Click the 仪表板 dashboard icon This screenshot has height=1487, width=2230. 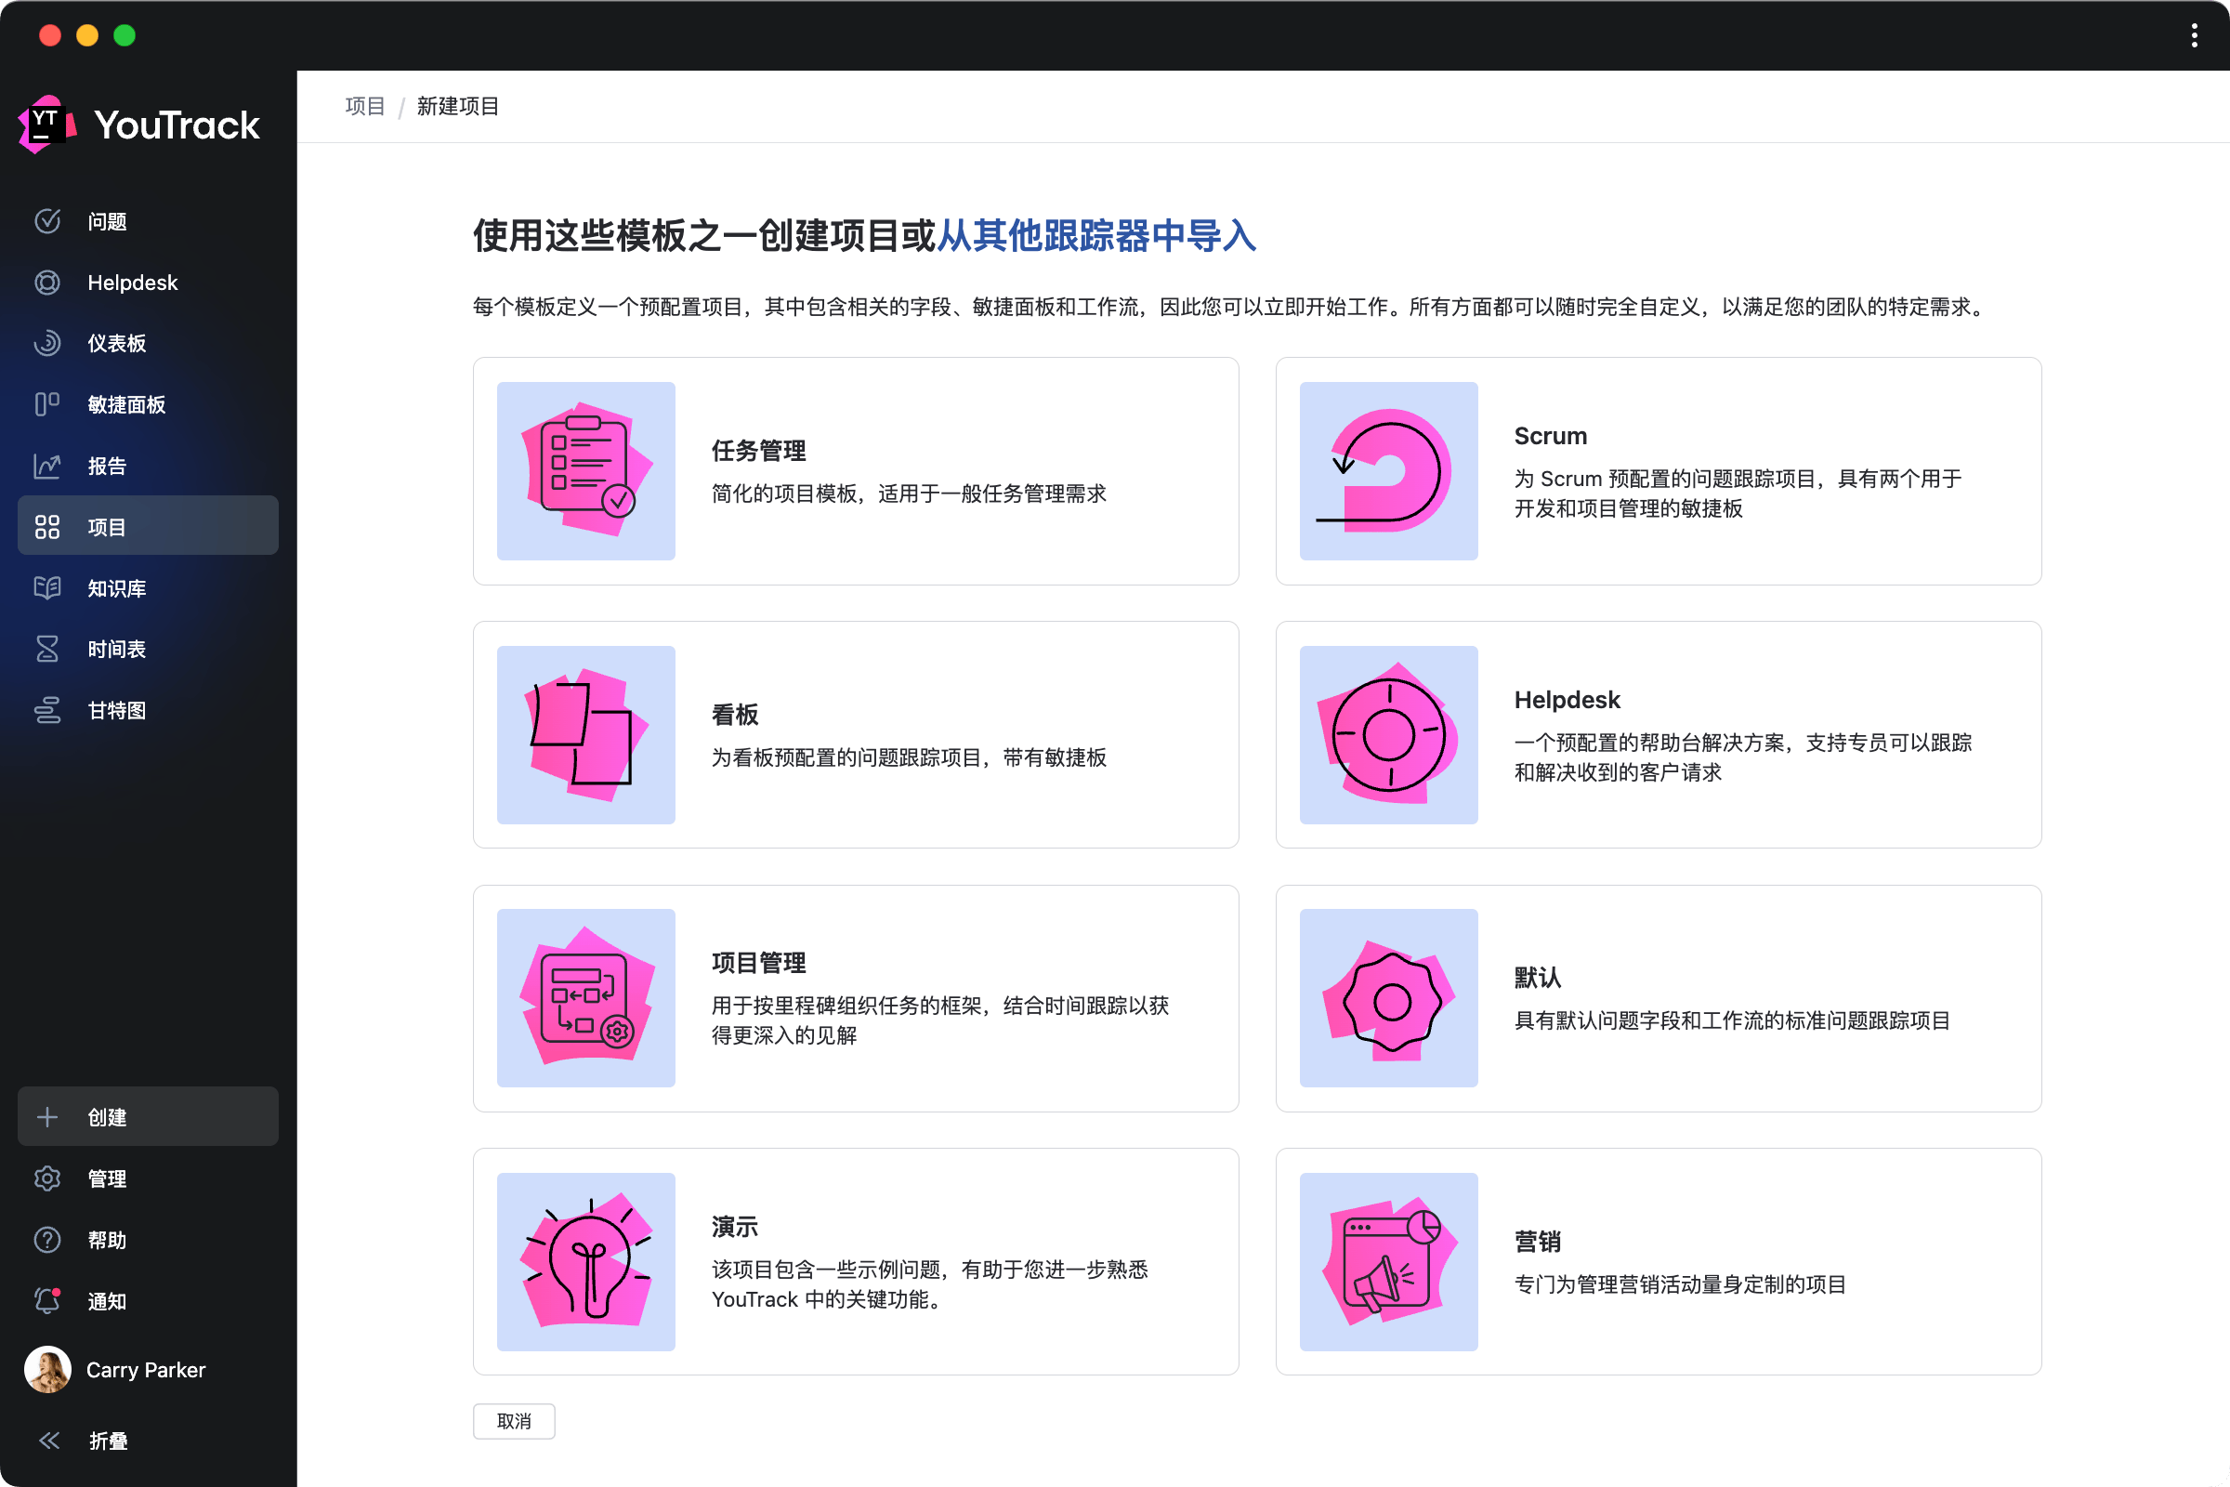pyautogui.click(x=47, y=343)
